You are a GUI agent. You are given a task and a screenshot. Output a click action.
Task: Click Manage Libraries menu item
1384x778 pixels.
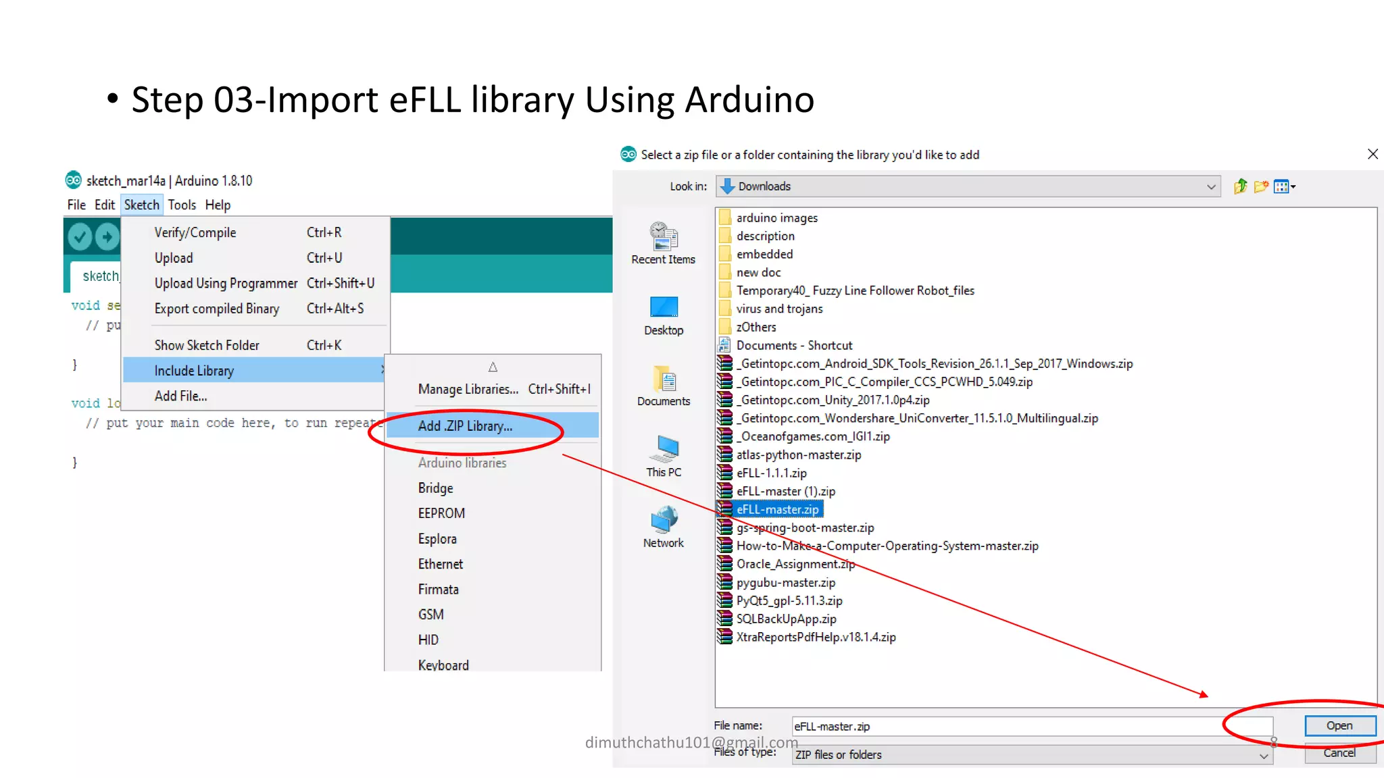pos(468,389)
